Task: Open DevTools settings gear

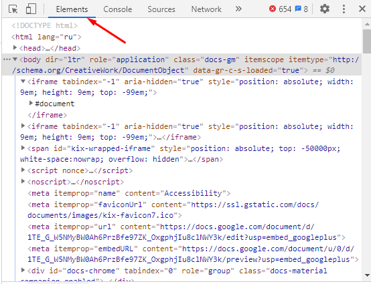Action: pyautogui.click(x=325, y=9)
